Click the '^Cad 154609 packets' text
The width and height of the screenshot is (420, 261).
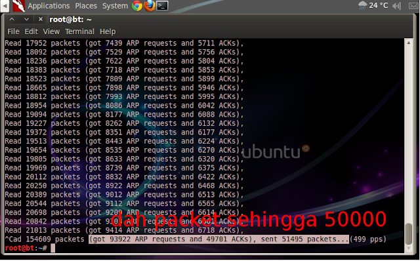click(45, 239)
